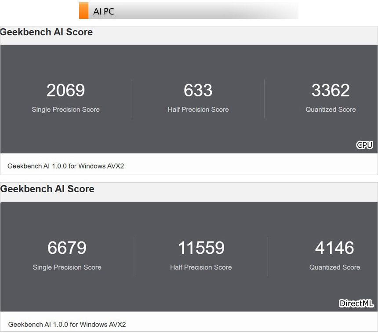
Task: Click Quantized Score label under 3362
Action: pos(331,110)
